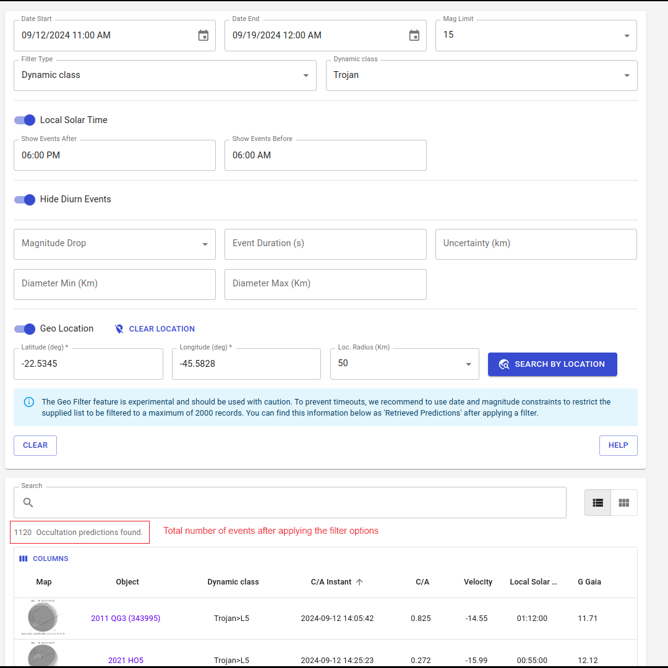The height and width of the screenshot is (668, 668).
Task: Open the Date Start calendar picker
Action: pos(203,36)
